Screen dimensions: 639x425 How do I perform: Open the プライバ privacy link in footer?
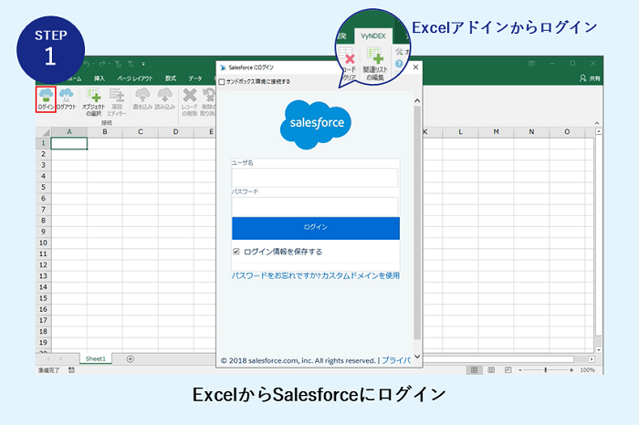pyautogui.click(x=396, y=360)
